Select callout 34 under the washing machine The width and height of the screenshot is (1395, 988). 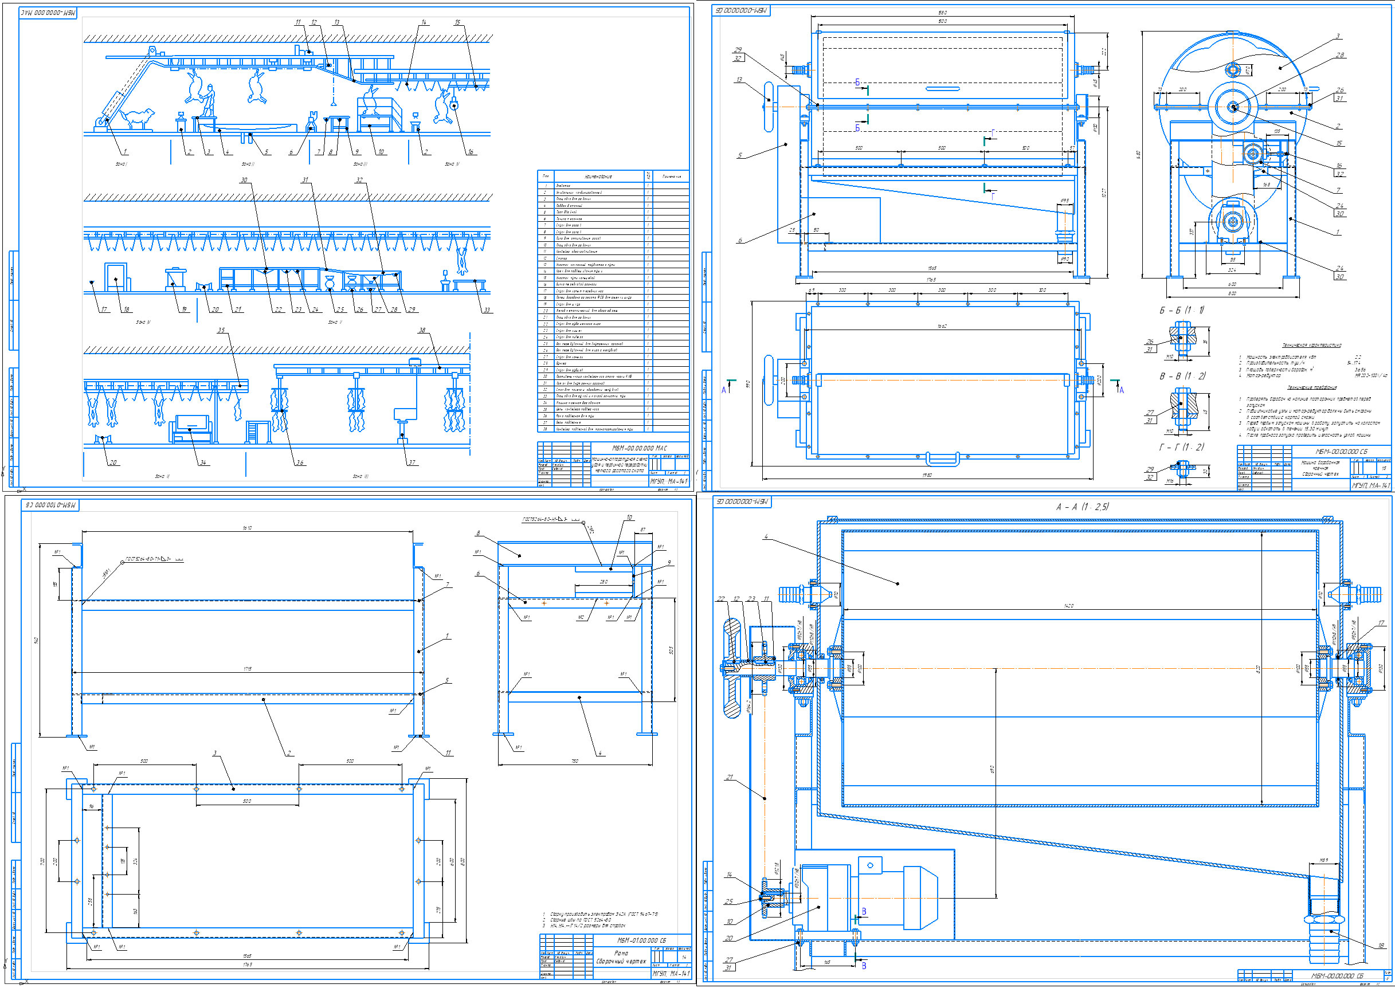[x=202, y=462]
